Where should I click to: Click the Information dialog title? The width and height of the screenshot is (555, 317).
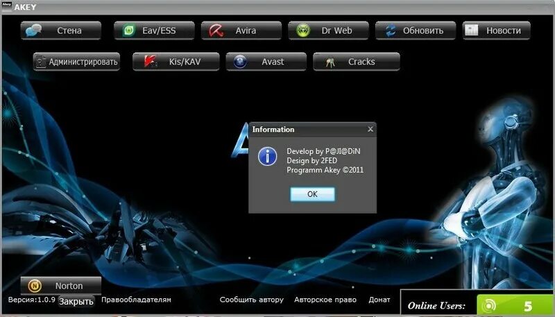pyautogui.click(x=273, y=130)
